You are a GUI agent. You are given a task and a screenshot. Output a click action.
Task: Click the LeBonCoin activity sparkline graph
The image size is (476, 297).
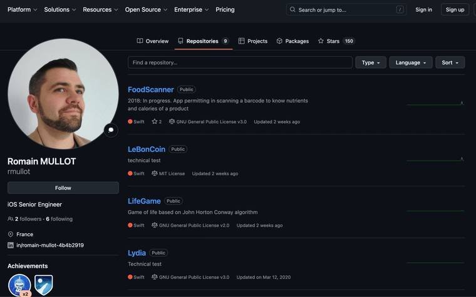[435, 159]
